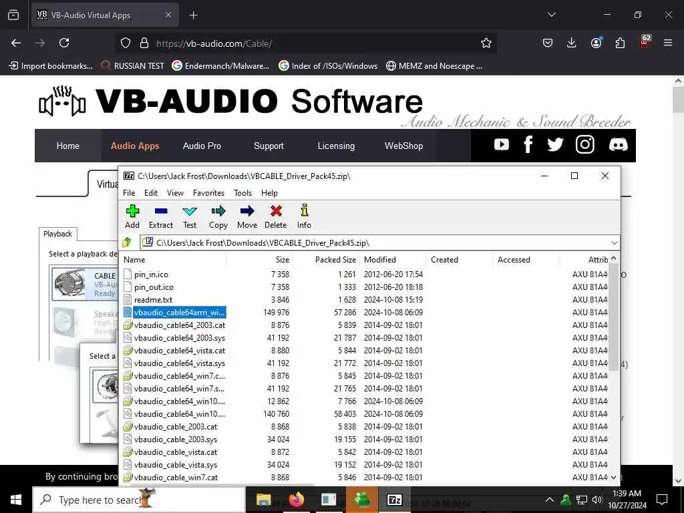Open the Audio Pro navigation link
This screenshot has width=684, height=513.
[x=202, y=146]
